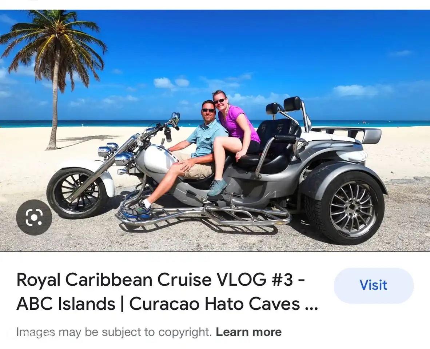This screenshot has height=349, width=430.
Task: Tap the man in the blue shirt
Action: [189, 153]
